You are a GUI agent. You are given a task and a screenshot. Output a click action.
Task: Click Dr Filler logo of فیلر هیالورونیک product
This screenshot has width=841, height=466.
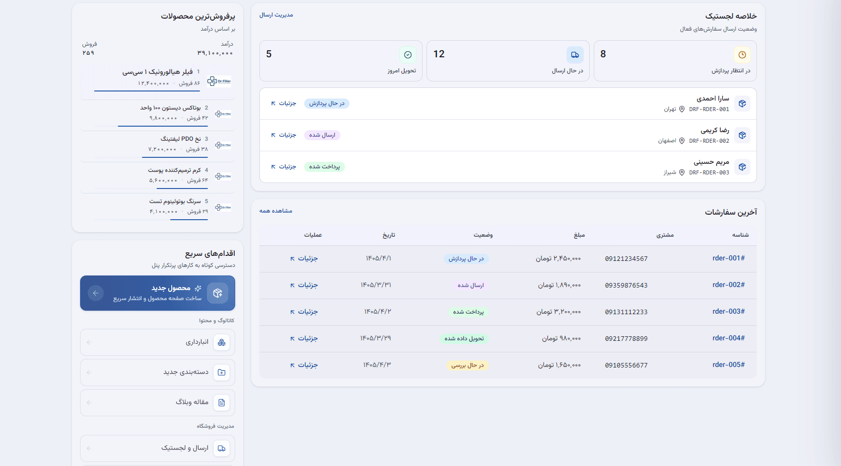pos(219,81)
